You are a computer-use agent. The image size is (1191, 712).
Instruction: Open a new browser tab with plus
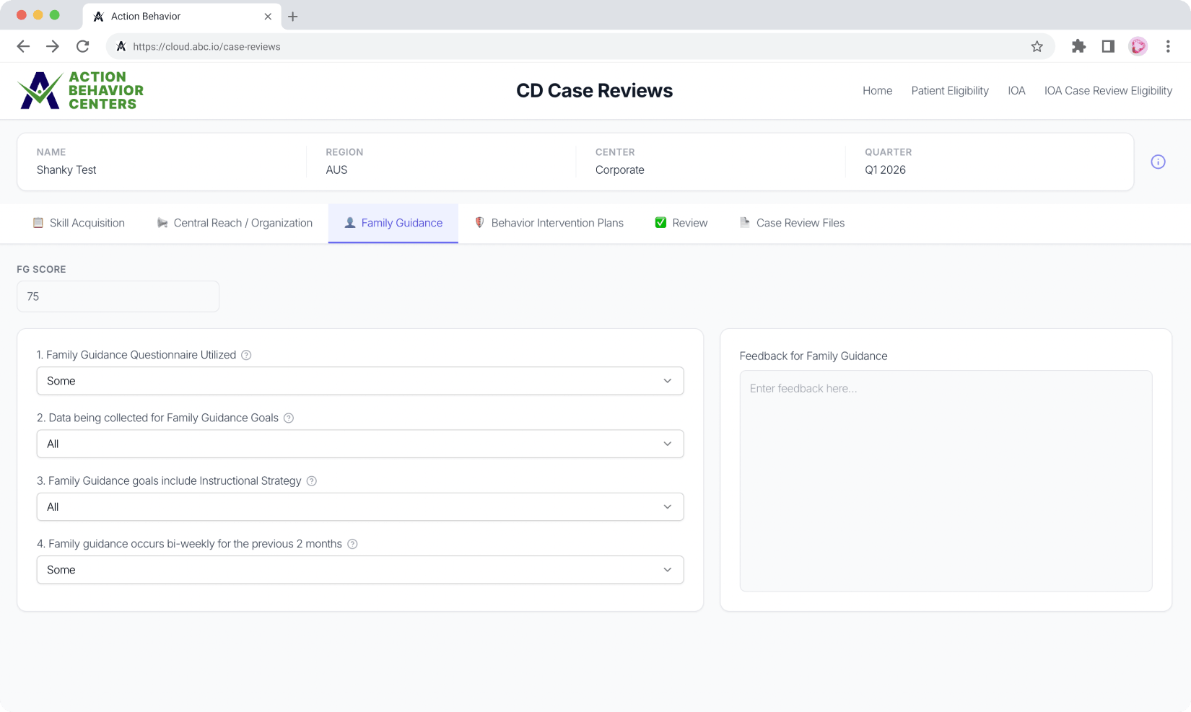(292, 17)
